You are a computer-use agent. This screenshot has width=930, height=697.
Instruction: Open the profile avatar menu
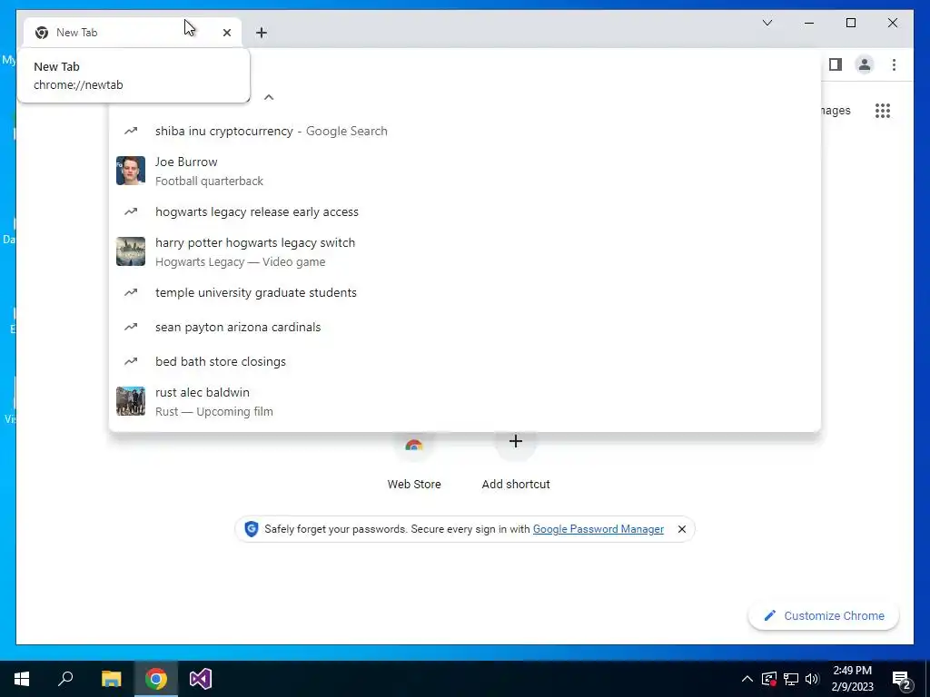865,64
